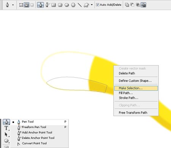This screenshot has height=148, width=171.
Task: Click the Auto Add/Delete label text
Action: click(x=111, y=5)
